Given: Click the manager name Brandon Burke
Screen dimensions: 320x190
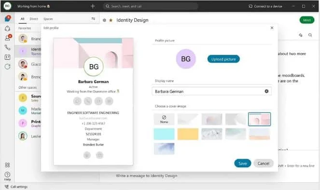Looking at the screenshot, I should (x=93, y=145).
